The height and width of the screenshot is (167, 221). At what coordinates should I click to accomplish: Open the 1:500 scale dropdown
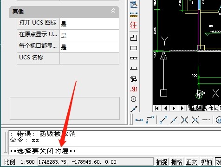pos(28,162)
